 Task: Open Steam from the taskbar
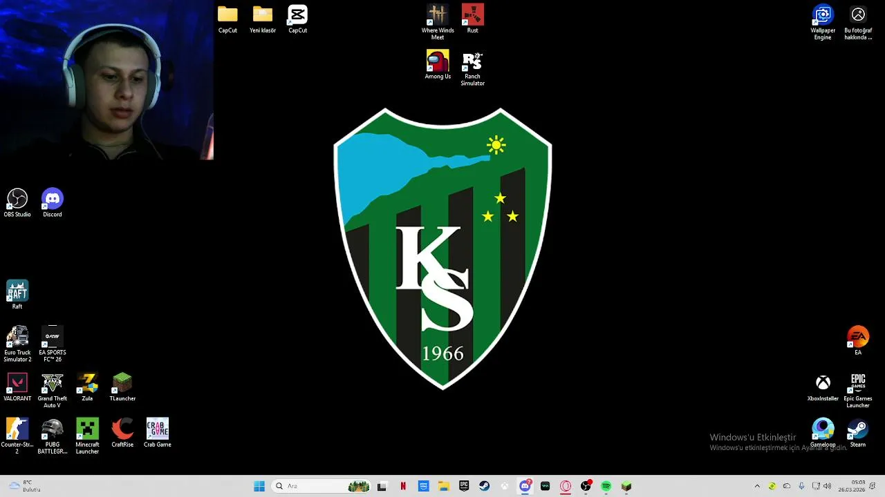coord(484,487)
